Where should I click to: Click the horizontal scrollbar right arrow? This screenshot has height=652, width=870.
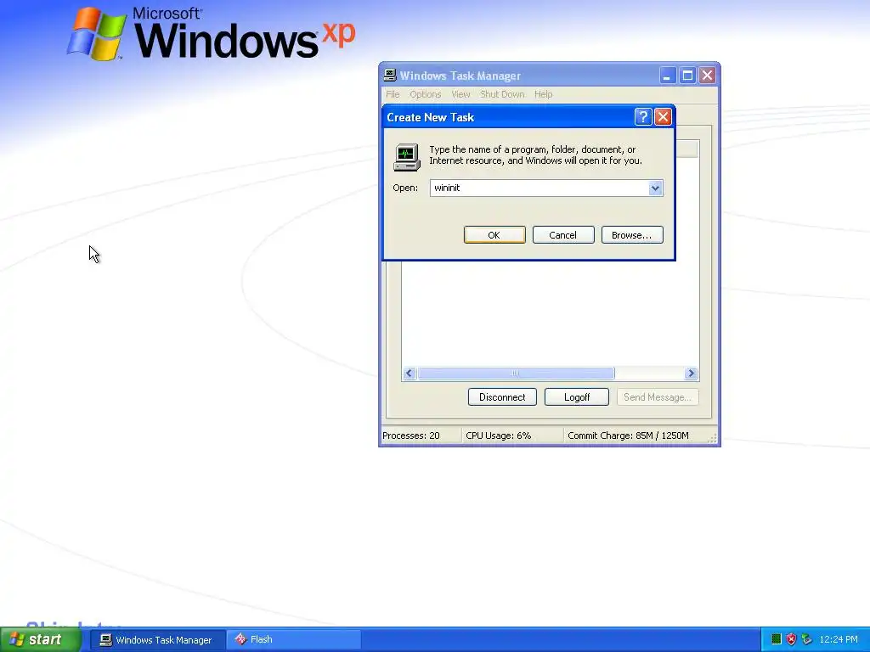(691, 374)
